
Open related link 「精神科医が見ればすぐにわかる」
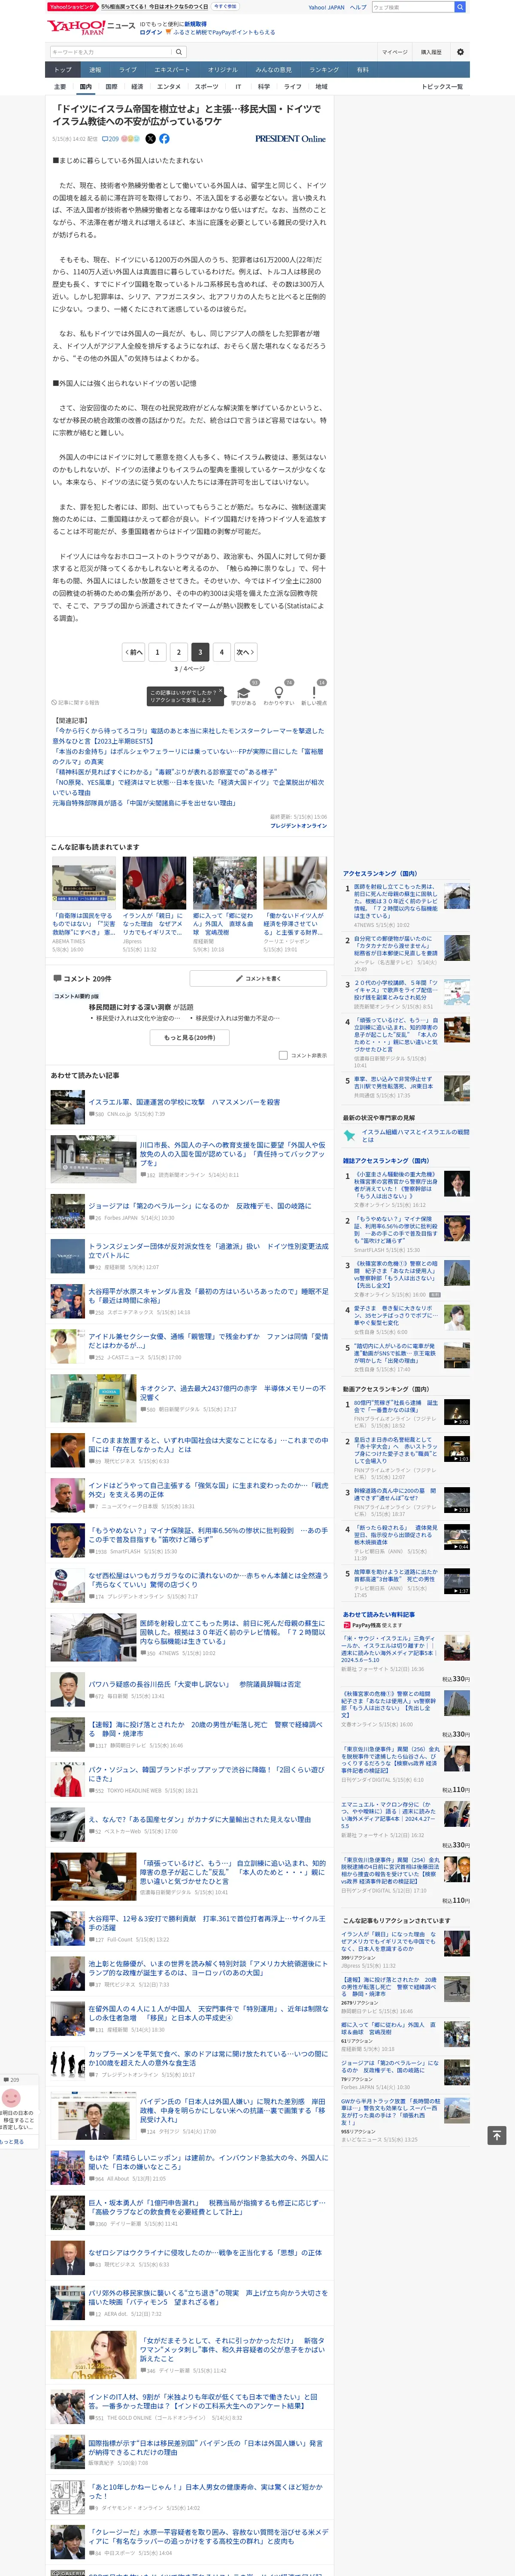165,772
